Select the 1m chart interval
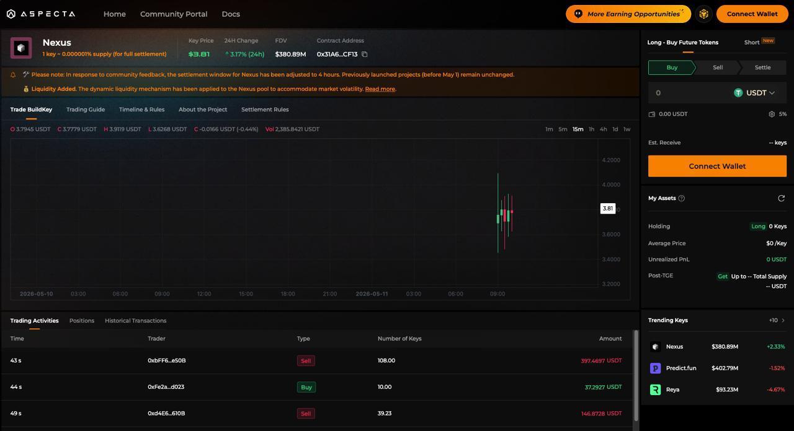Viewport: 794px width, 431px height. coord(549,129)
